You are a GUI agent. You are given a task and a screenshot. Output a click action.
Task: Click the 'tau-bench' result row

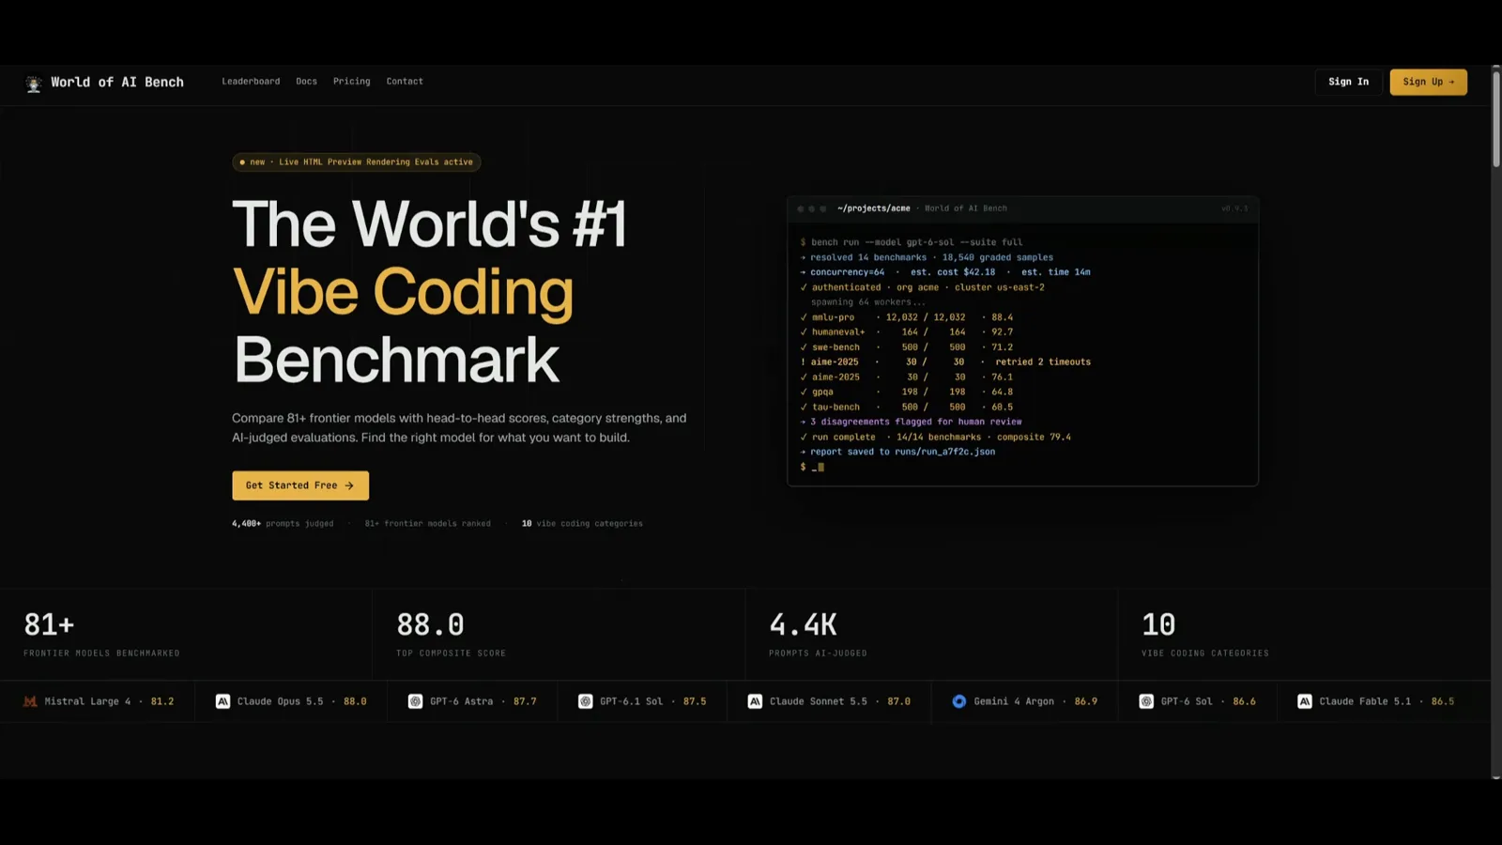pyautogui.click(x=907, y=407)
